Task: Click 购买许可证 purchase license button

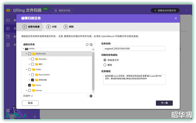Action: point(62,10)
